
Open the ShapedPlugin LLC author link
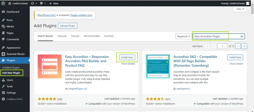coord(77,89)
